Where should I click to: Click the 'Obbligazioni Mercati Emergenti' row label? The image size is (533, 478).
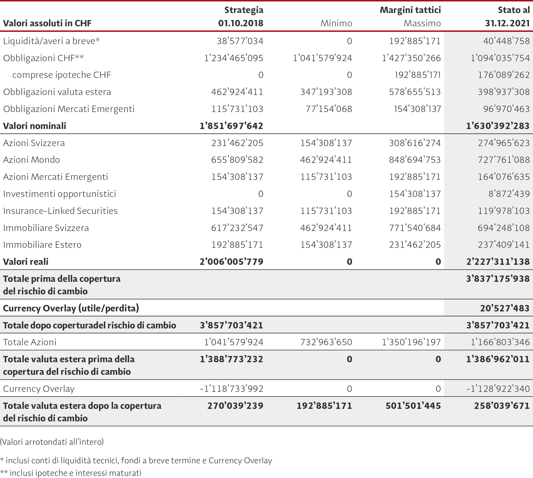[x=69, y=109]
